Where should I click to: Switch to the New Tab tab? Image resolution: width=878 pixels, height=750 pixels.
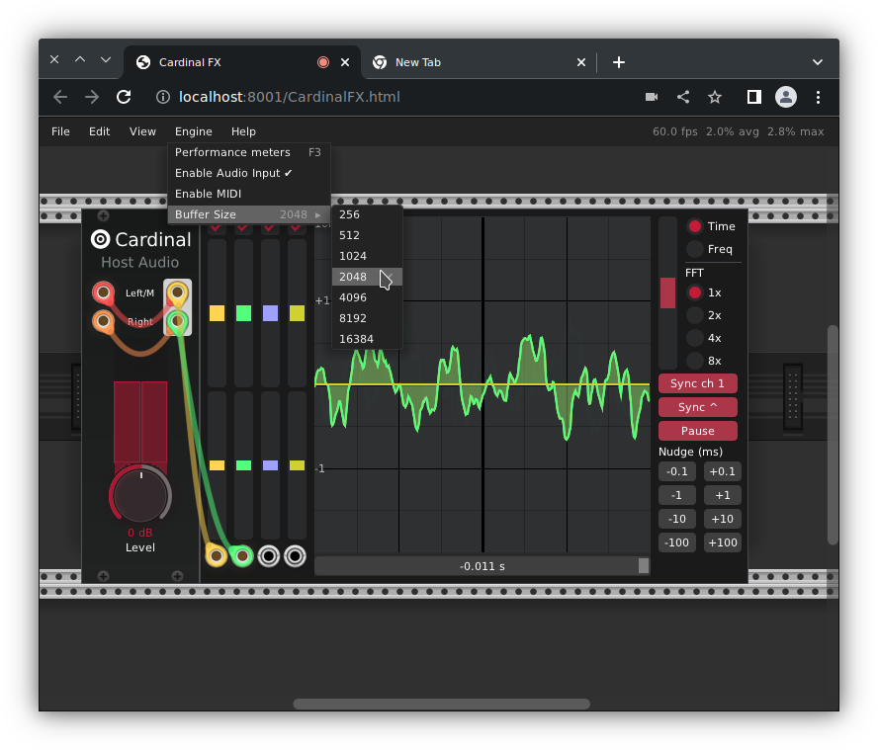pos(479,62)
